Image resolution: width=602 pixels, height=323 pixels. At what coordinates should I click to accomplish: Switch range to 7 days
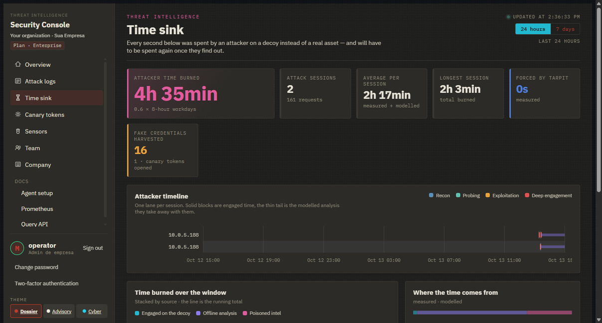pos(565,29)
